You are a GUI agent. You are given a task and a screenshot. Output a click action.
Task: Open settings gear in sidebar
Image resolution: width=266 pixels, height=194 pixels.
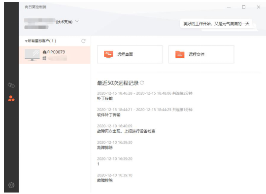click(11, 185)
